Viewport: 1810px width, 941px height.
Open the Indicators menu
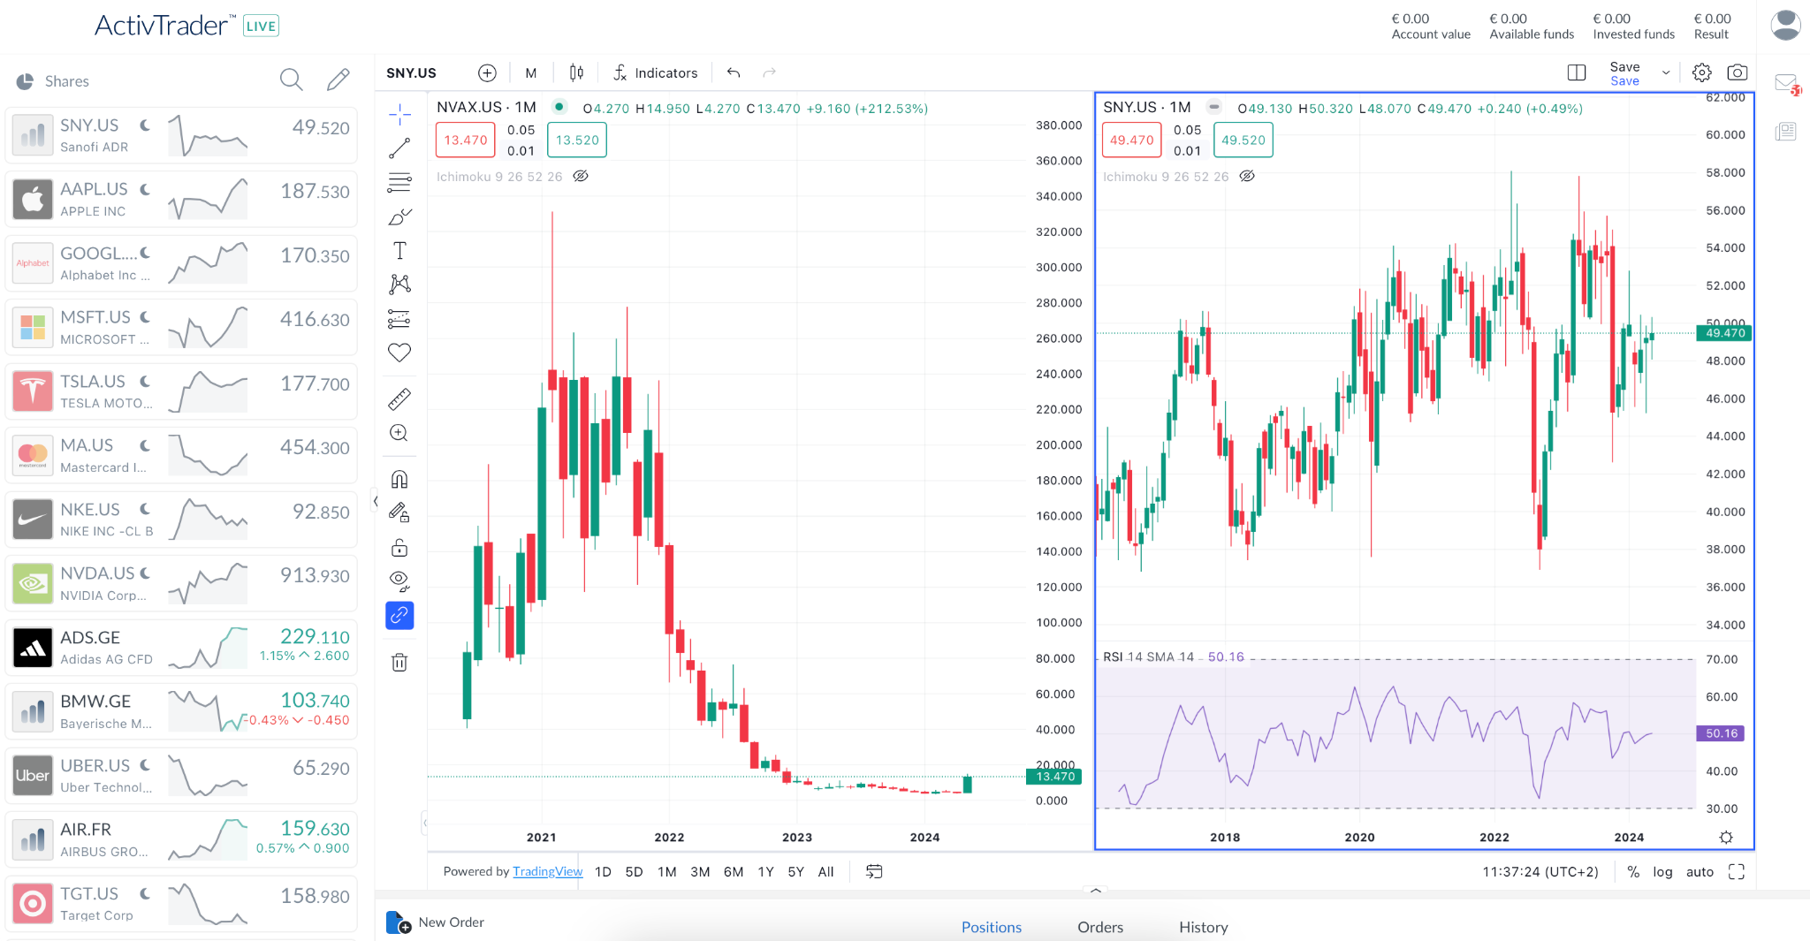pos(656,72)
